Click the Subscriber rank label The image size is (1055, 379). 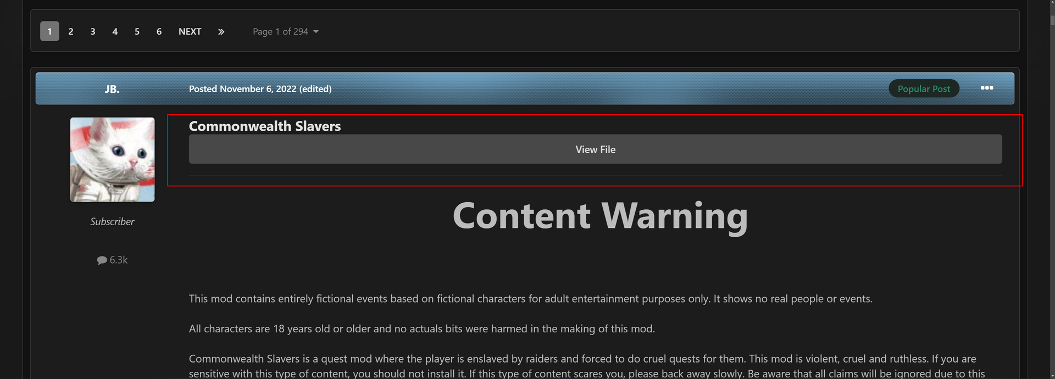click(x=112, y=221)
